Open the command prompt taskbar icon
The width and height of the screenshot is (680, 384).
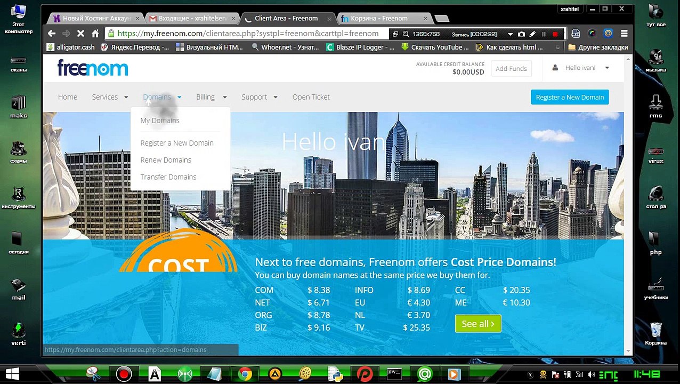394,374
